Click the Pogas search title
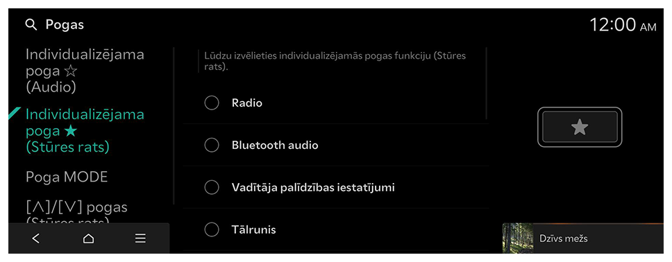The height and width of the screenshot is (262, 672). tap(65, 25)
